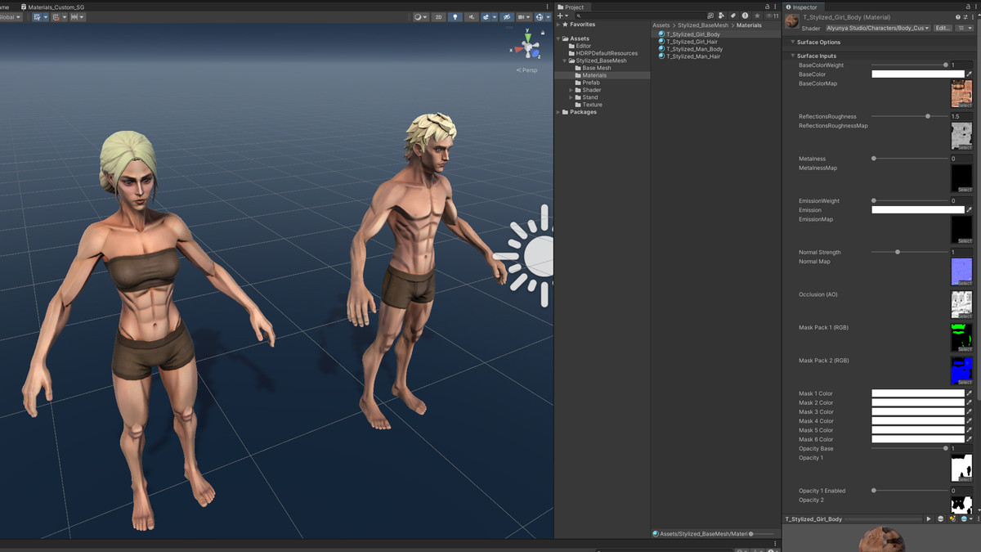Click Assets in the breadcrumb path
The image size is (981, 552).
coord(661,25)
